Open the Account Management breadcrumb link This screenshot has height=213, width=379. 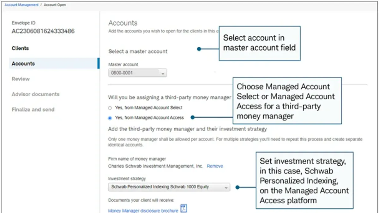pyautogui.click(x=21, y=5)
